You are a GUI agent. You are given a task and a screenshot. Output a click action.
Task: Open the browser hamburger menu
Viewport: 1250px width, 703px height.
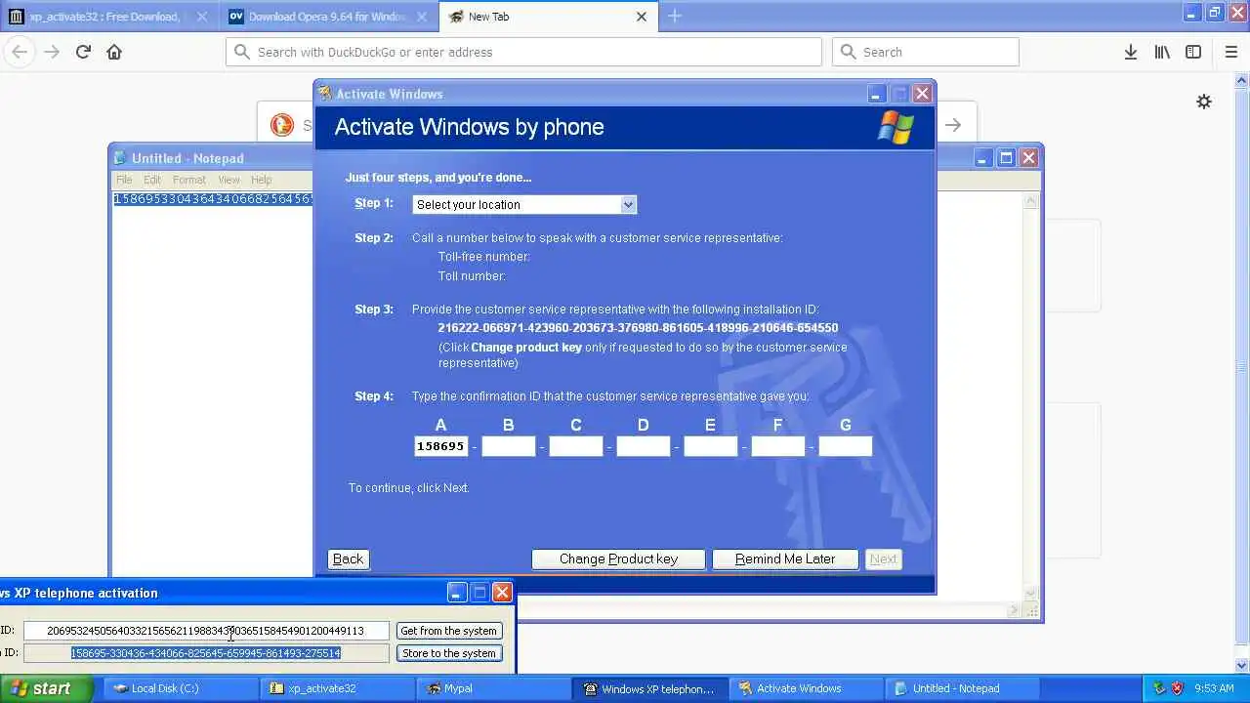pyautogui.click(x=1230, y=52)
